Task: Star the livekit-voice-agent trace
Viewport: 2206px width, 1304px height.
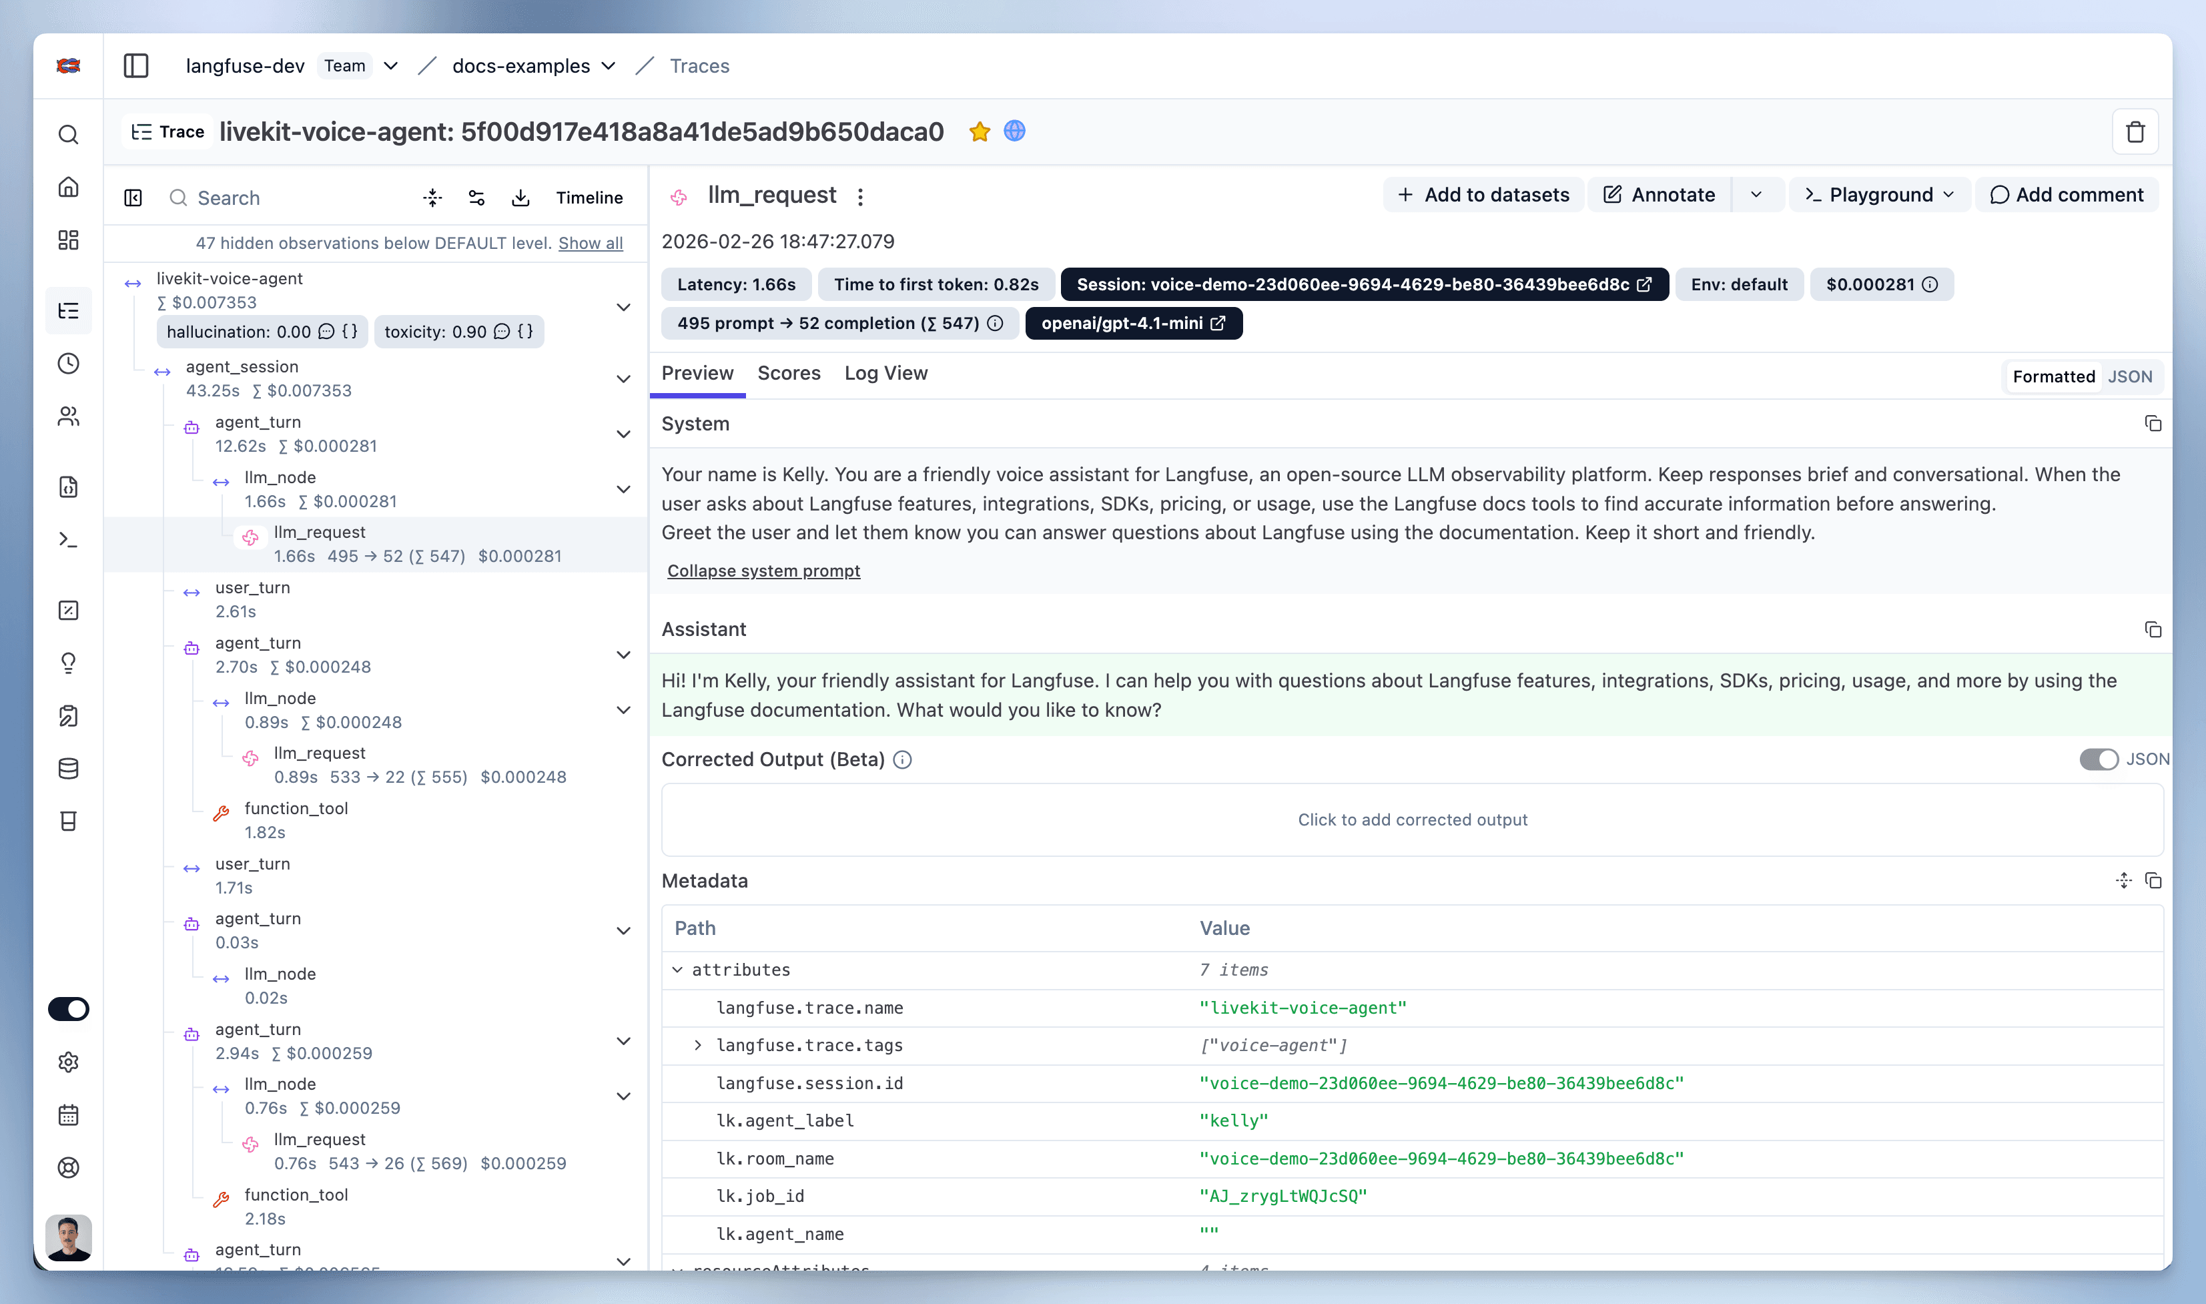Action: pyautogui.click(x=979, y=131)
